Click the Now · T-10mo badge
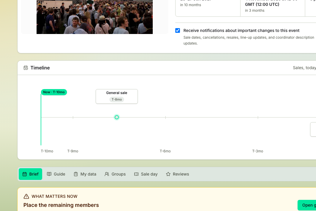 pos(54,92)
